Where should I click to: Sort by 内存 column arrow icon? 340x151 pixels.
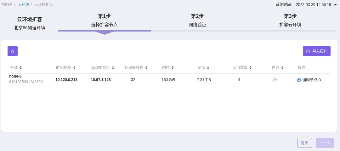[x=173, y=68]
